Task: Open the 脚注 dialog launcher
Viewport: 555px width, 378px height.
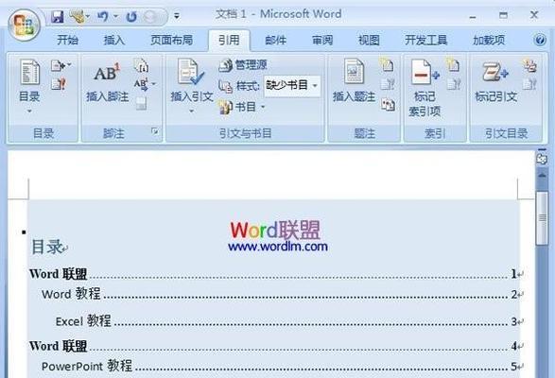Action: [155, 131]
